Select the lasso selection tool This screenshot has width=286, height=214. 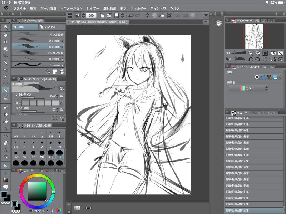[5, 83]
